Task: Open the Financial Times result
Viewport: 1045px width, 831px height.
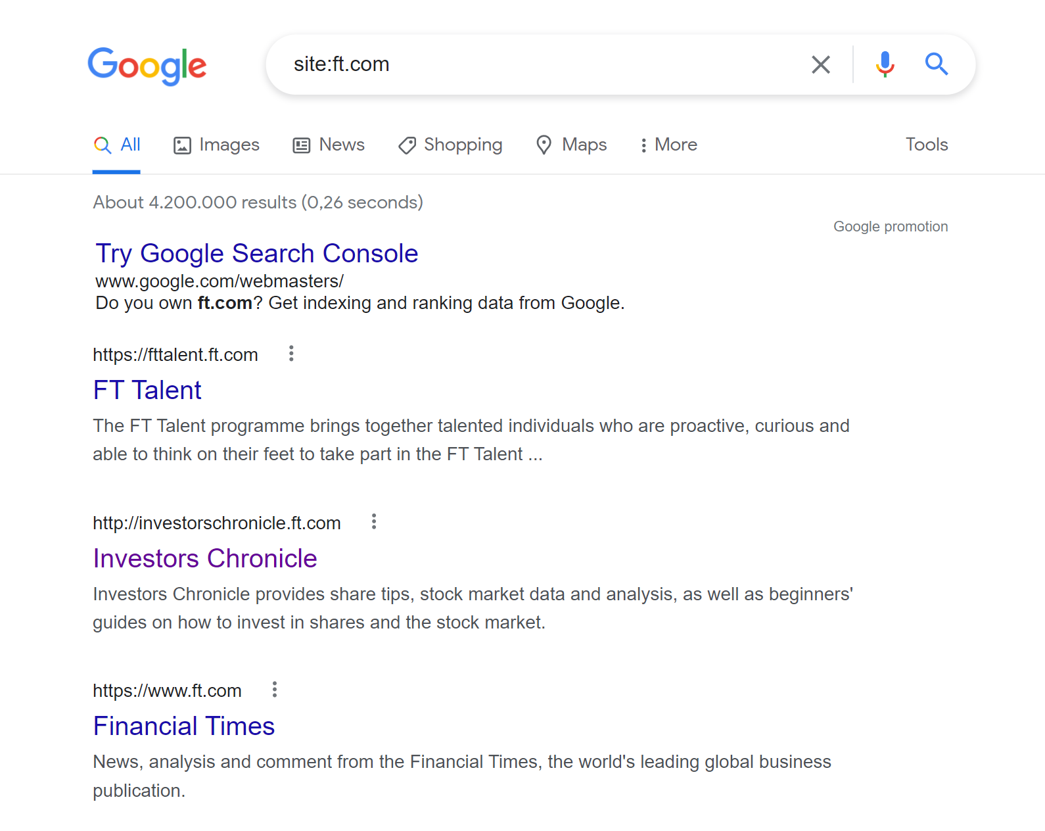Action: coord(184,726)
